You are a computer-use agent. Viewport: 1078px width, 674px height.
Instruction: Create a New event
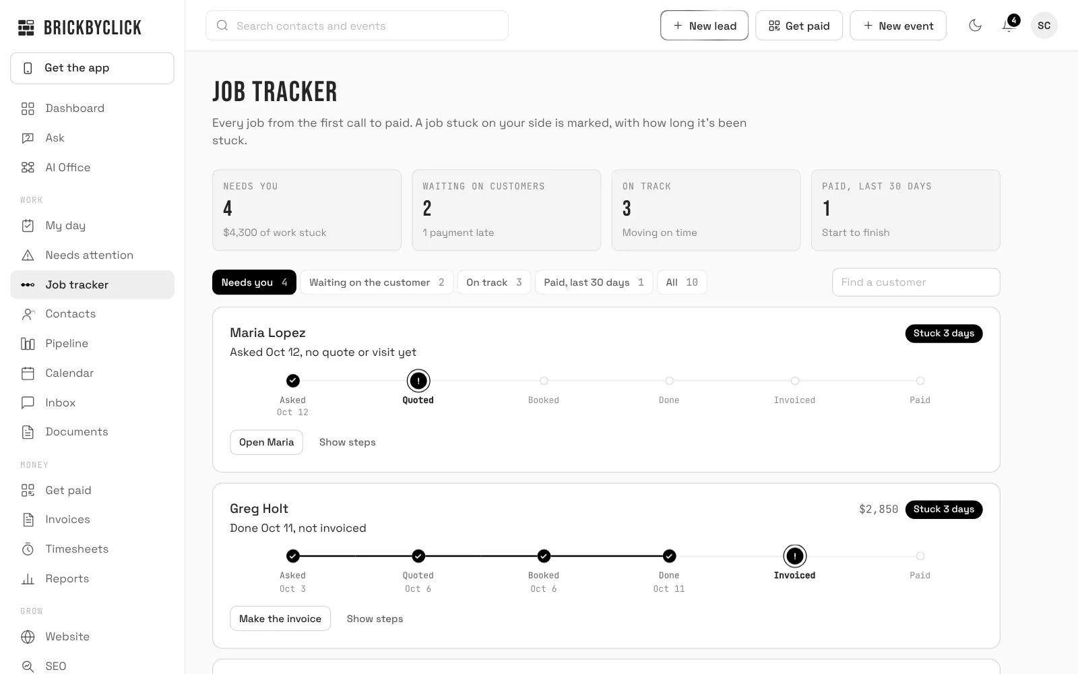point(898,26)
